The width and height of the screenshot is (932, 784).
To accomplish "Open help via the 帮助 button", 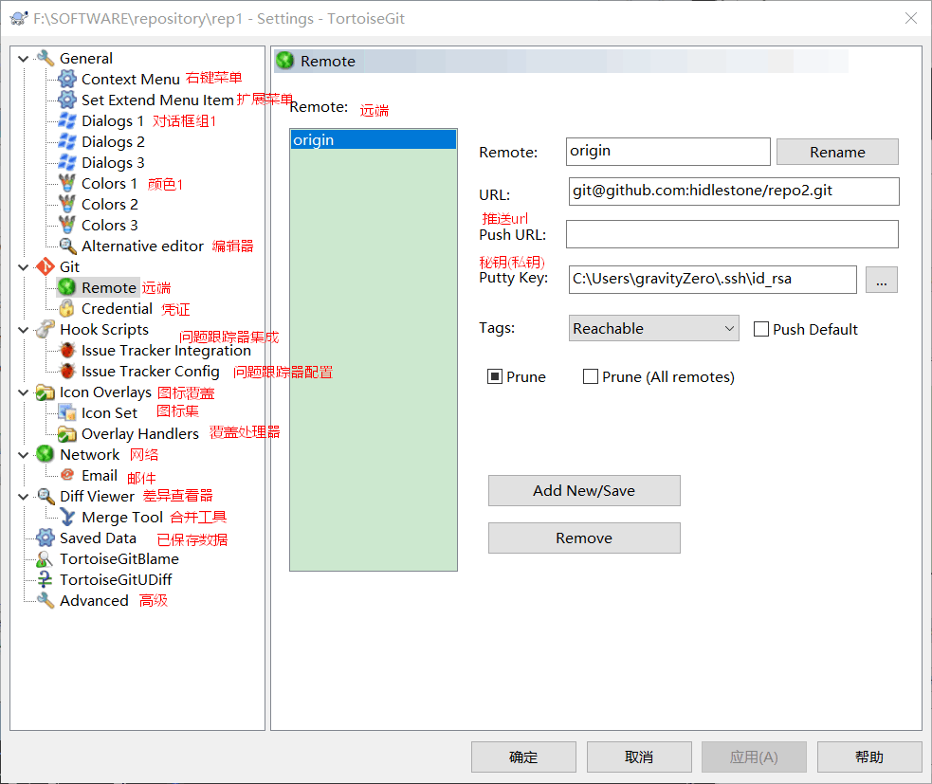I will tap(869, 757).
